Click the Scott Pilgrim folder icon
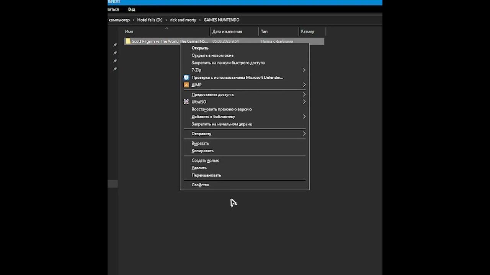This screenshot has height=275, width=490. point(128,41)
